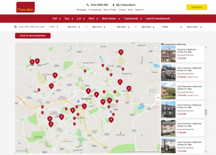Screen dimensions: 216x155
Task: Open the Min Price dropdown
Action: point(74,27)
